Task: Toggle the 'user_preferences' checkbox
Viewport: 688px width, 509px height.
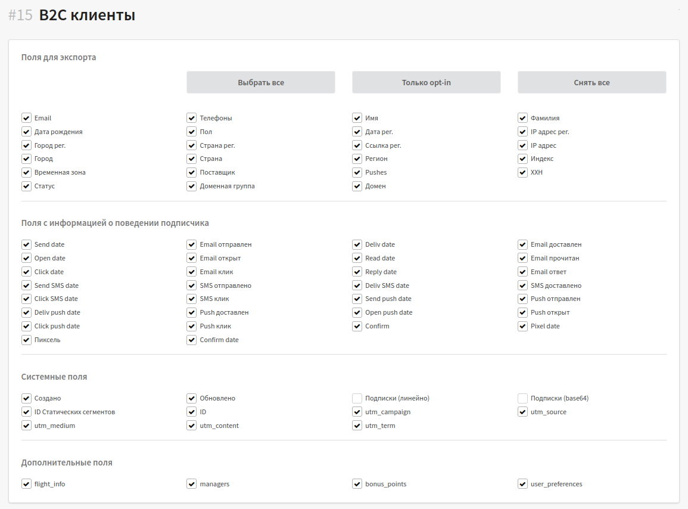Action: tap(522, 484)
